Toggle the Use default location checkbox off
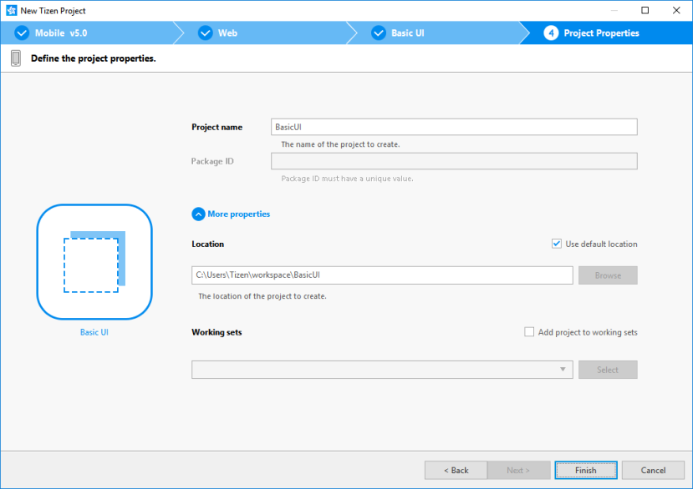This screenshot has width=693, height=489. point(556,244)
